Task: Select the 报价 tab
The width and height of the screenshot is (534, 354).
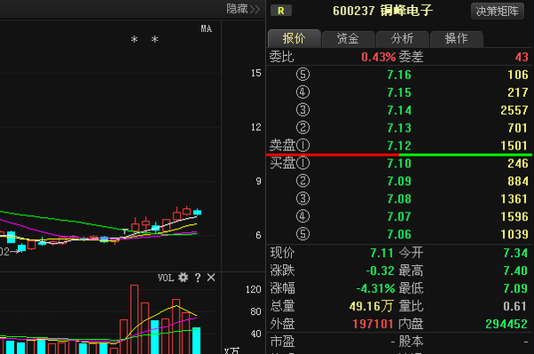Action: click(x=295, y=38)
